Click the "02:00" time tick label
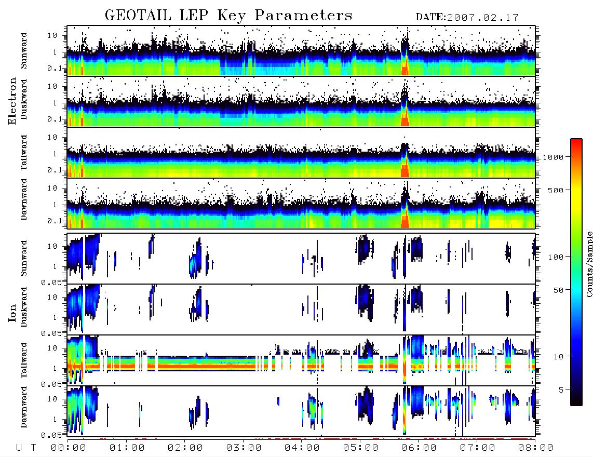The width and height of the screenshot is (593, 457). pos(185,448)
